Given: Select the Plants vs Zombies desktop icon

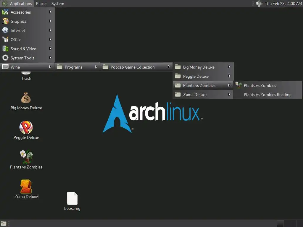Looking at the screenshot, I should click(26, 157).
